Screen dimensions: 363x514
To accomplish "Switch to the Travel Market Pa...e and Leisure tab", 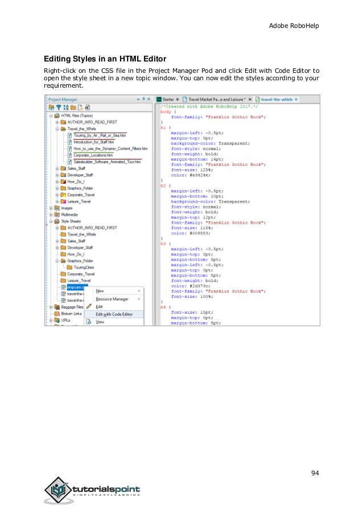I will [x=216, y=99].
